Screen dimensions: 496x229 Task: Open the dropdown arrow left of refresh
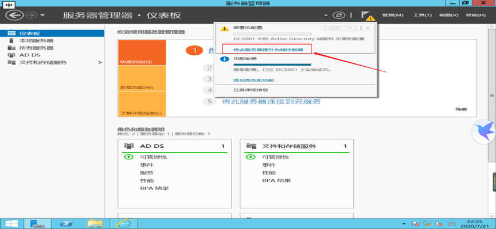click(326, 15)
